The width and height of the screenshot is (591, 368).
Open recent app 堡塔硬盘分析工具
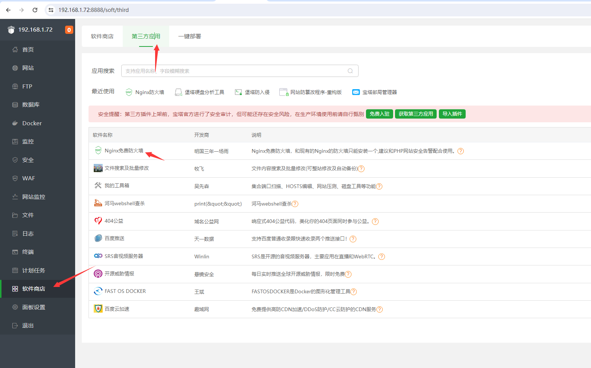click(200, 92)
